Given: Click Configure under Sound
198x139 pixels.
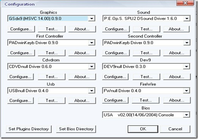Looking at the screenshot, I should point(116,29).
